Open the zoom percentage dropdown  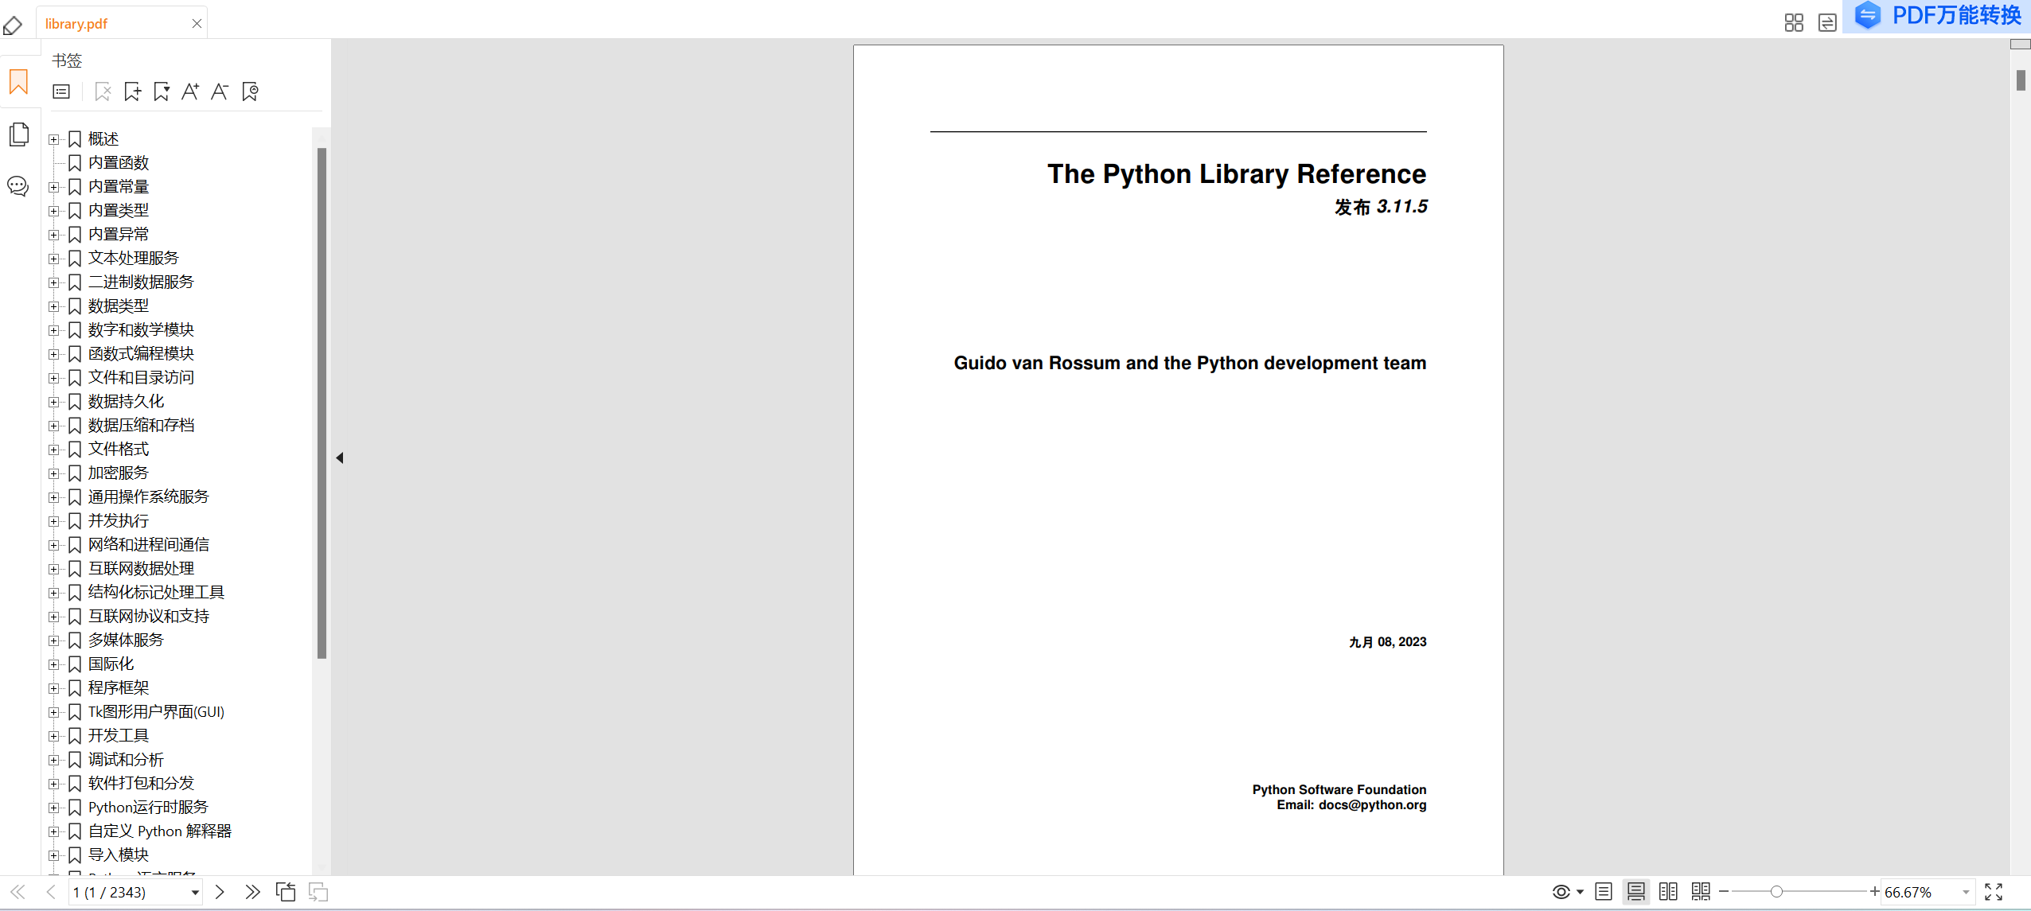[x=1965, y=892]
